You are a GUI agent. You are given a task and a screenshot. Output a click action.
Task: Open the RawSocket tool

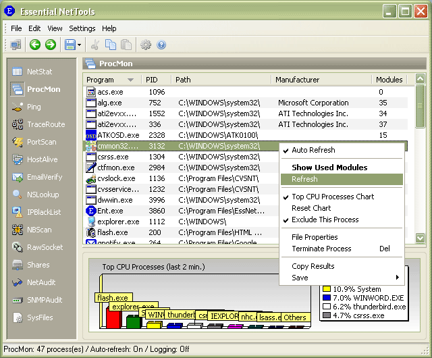tap(38, 247)
